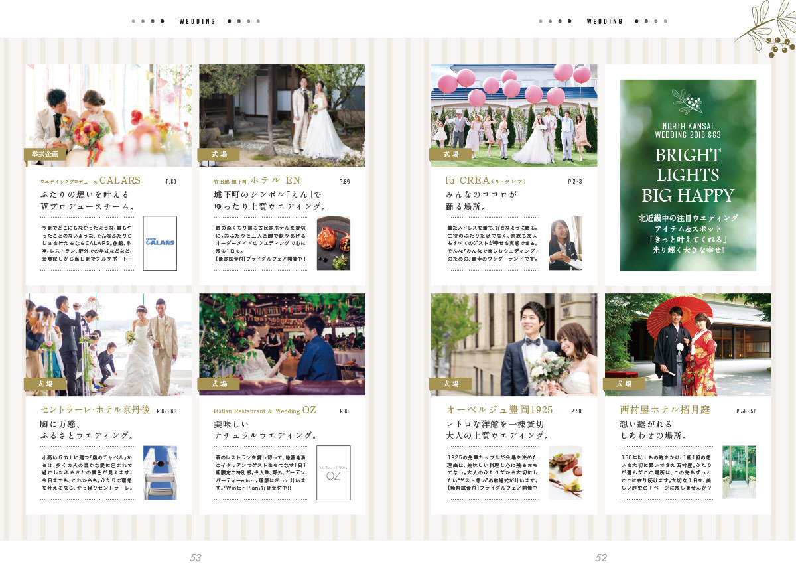Select the 式場 label on ホテル EN photo
This screenshot has width=796, height=572.
point(219,155)
